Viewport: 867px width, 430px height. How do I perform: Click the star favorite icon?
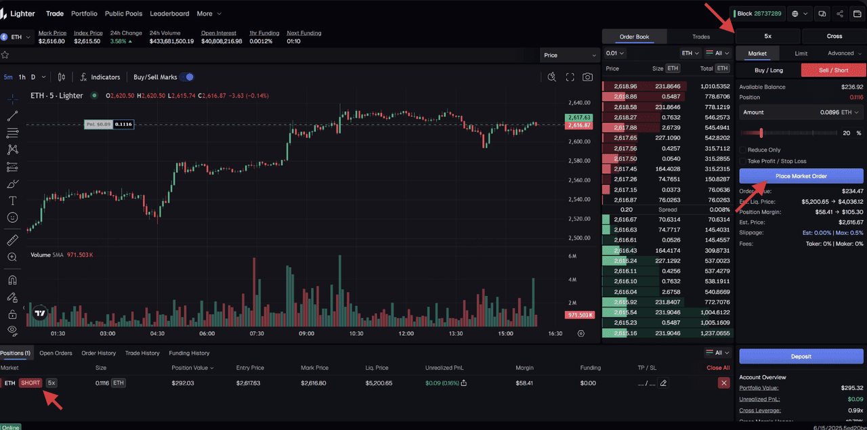pyautogui.click(x=5, y=55)
